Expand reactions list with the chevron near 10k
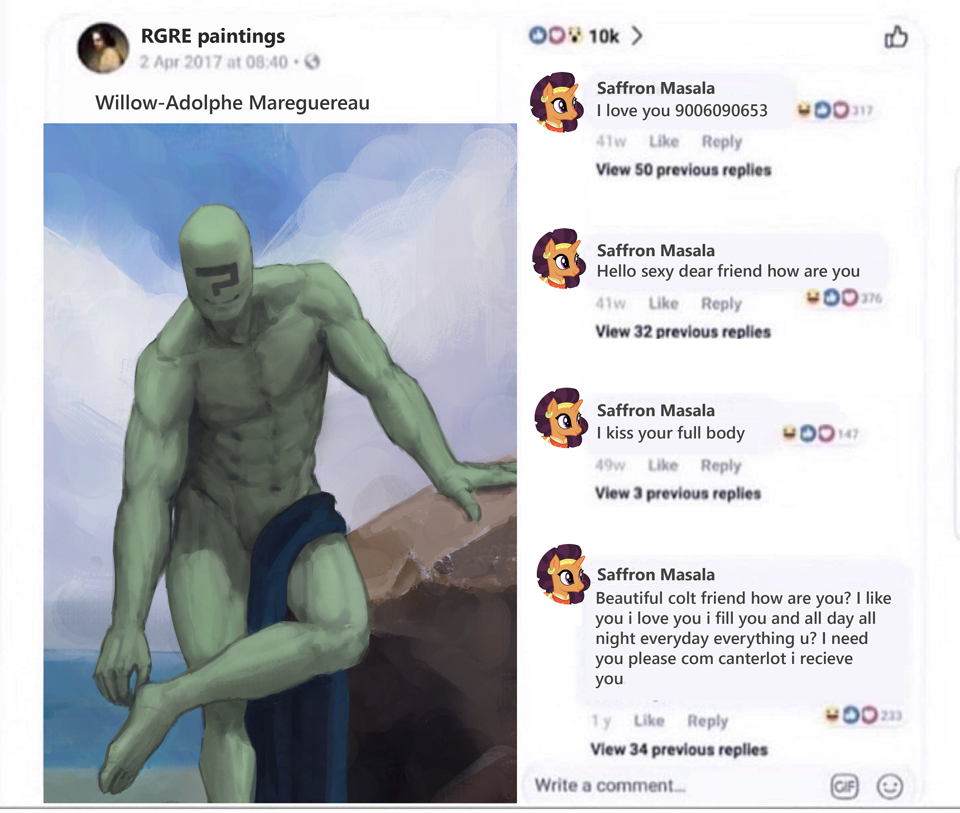The height and width of the screenshot is (813, 960). click(637, 36)
